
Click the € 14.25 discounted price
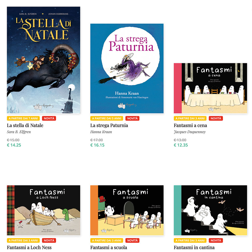(14, 145)
